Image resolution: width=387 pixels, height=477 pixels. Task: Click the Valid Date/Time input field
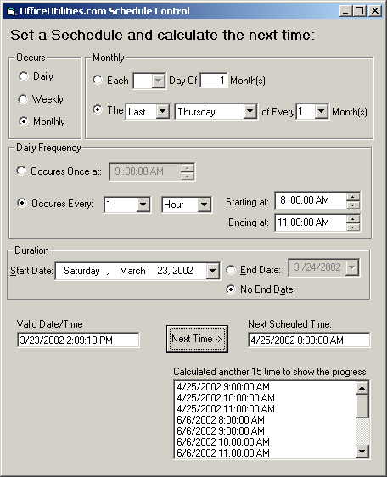[78, 340]
